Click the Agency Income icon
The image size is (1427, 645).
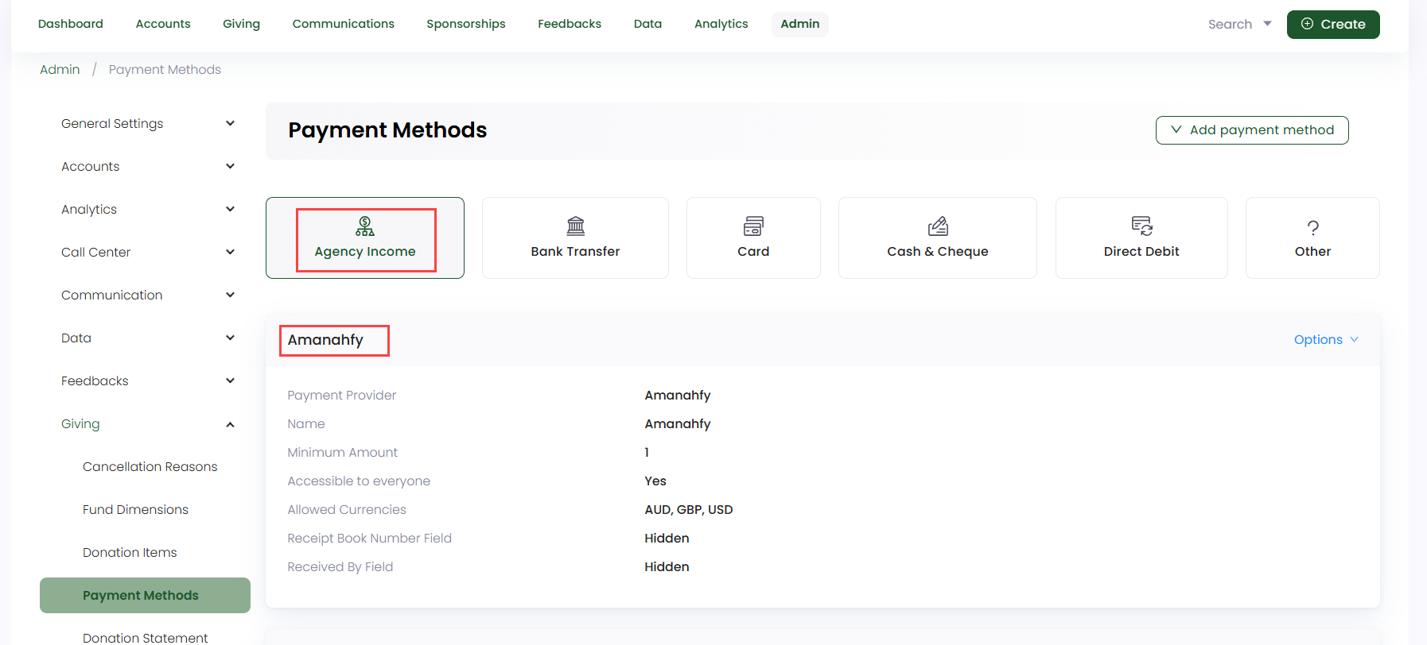point(365,226)
